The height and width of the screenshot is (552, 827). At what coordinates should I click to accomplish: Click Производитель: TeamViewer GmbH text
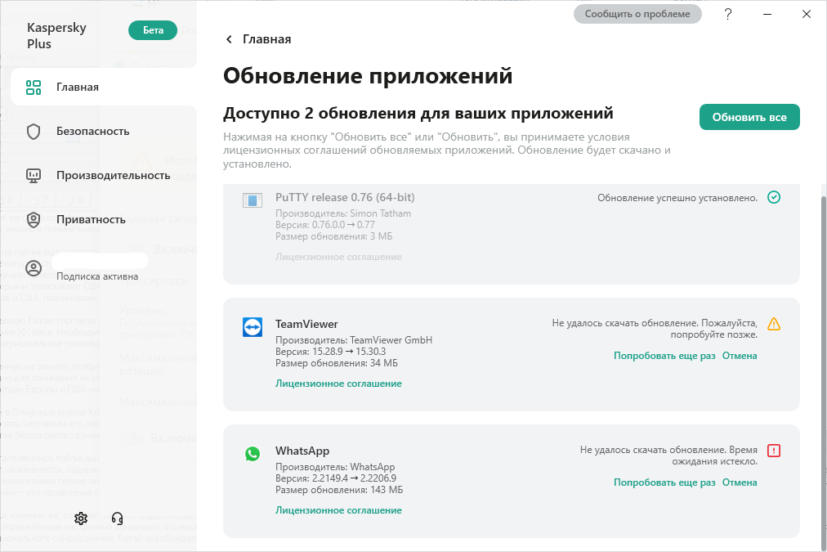coord(354,340)
